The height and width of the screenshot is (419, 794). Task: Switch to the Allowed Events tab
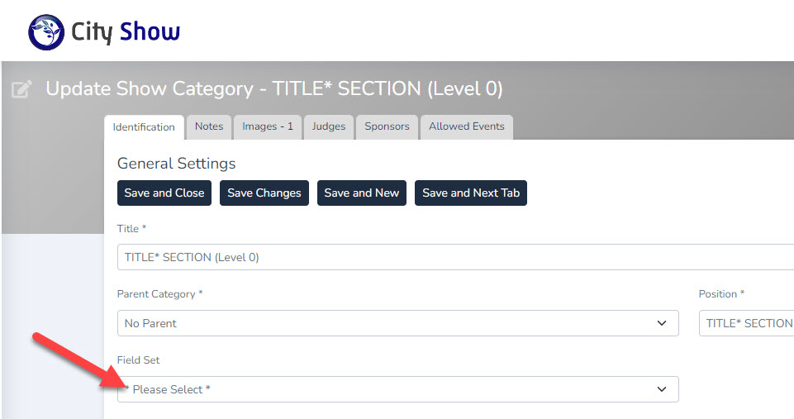[x=466, y=126]
